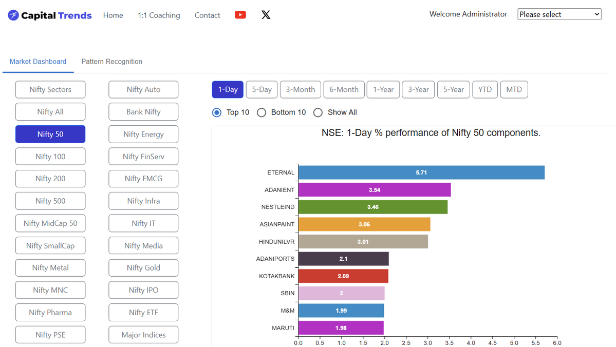The image size is (616, 347).
Task: Click the HINDUNILVR 3.01 bar
Action: (x=363, y=242)
